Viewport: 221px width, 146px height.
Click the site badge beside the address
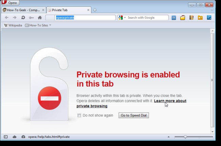point(50,18)
